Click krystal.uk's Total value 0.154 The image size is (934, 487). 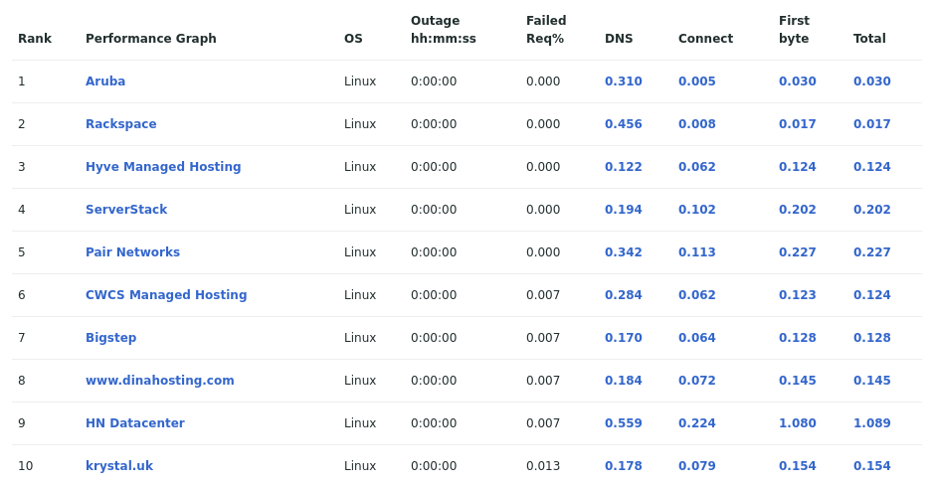pos(871,465)
